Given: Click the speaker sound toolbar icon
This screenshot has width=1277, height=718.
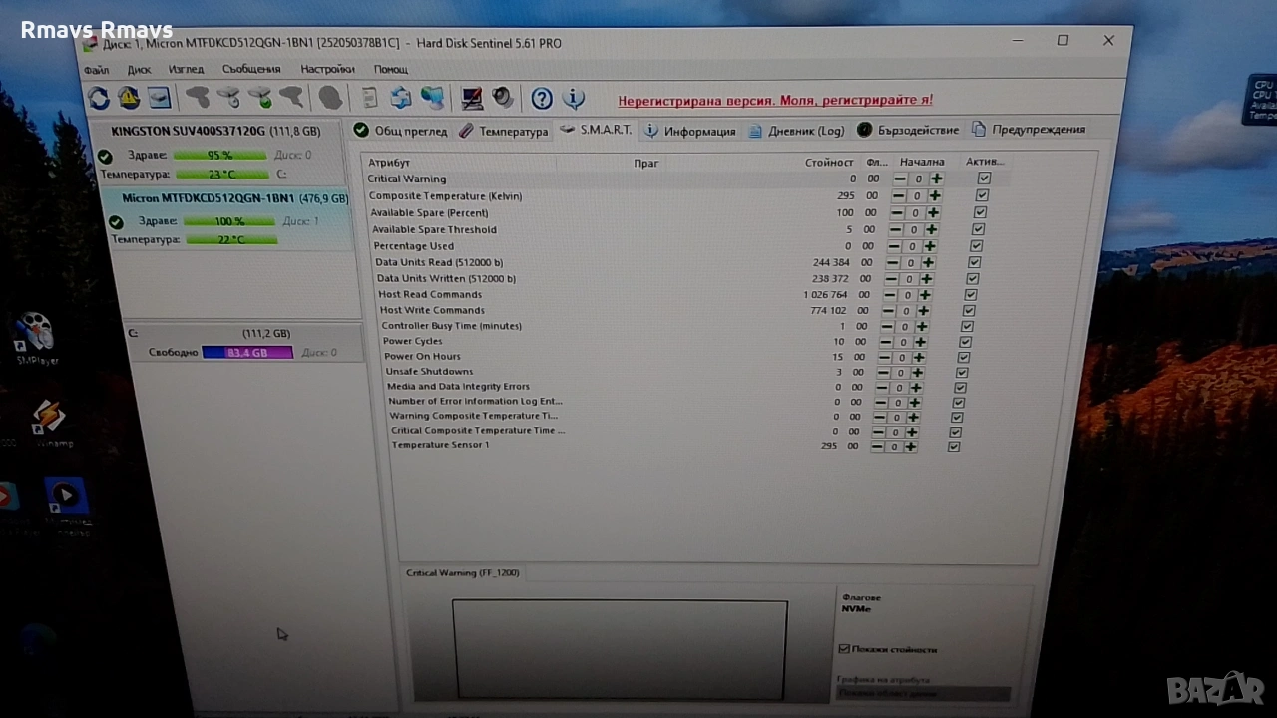Looking at the screenshot, I should point(503,98).
